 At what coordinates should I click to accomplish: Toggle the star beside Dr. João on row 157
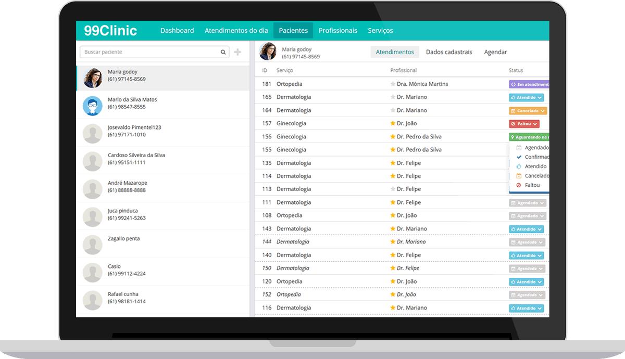point(393,123)
